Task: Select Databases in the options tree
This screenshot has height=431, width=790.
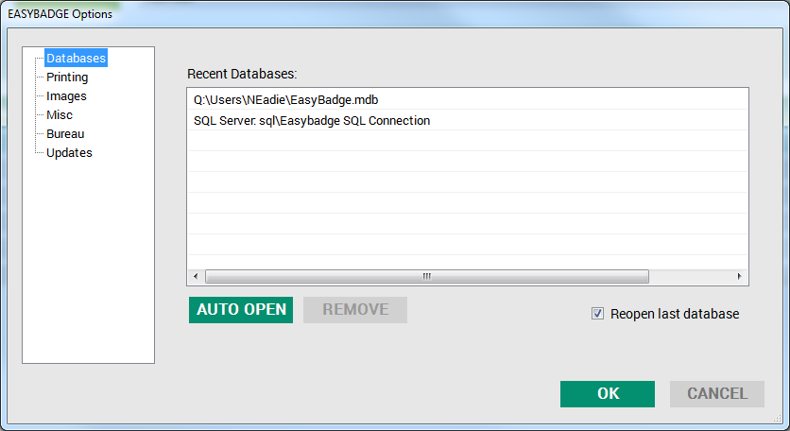Action: pyautogui.click(x=77, y=58)
